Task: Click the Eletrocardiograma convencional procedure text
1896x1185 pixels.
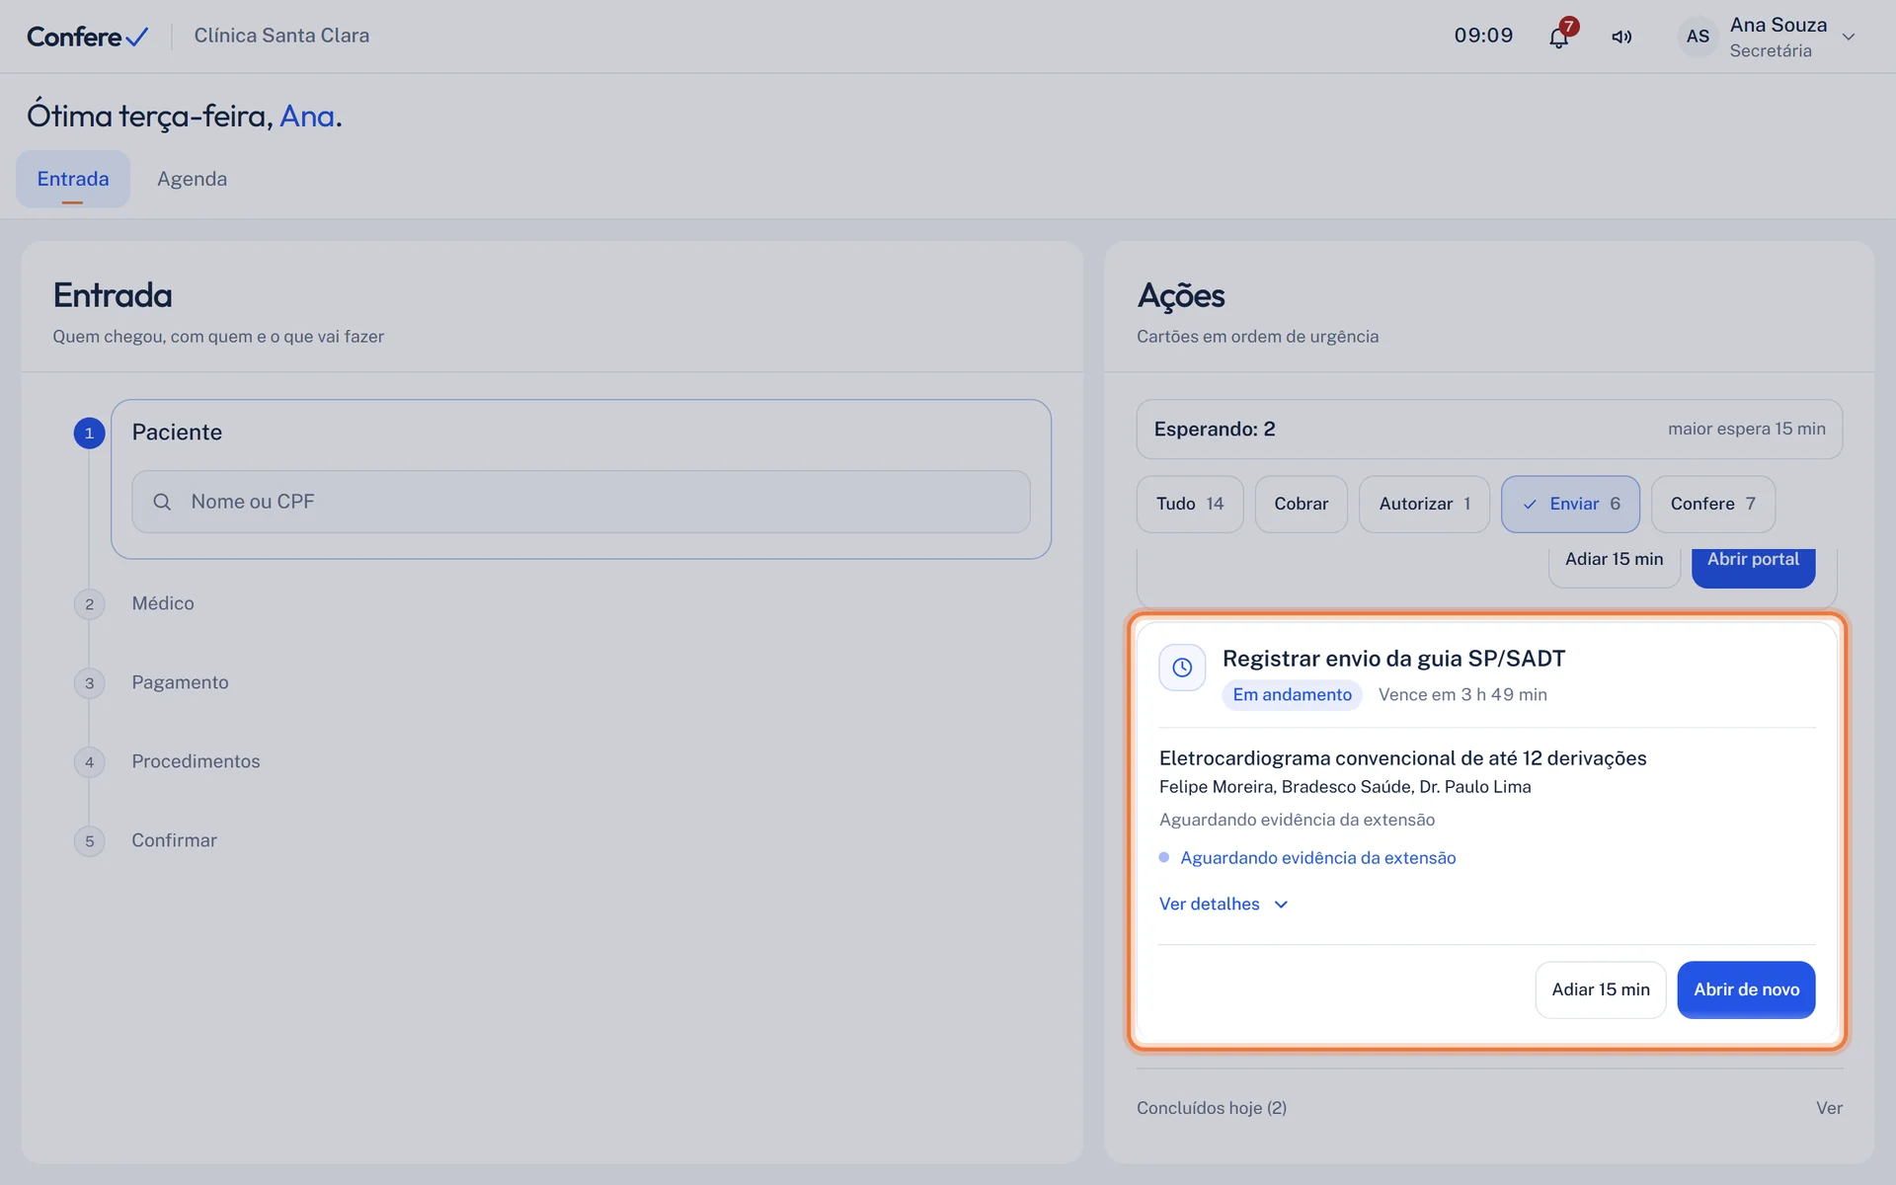Action: [1402, 758]
